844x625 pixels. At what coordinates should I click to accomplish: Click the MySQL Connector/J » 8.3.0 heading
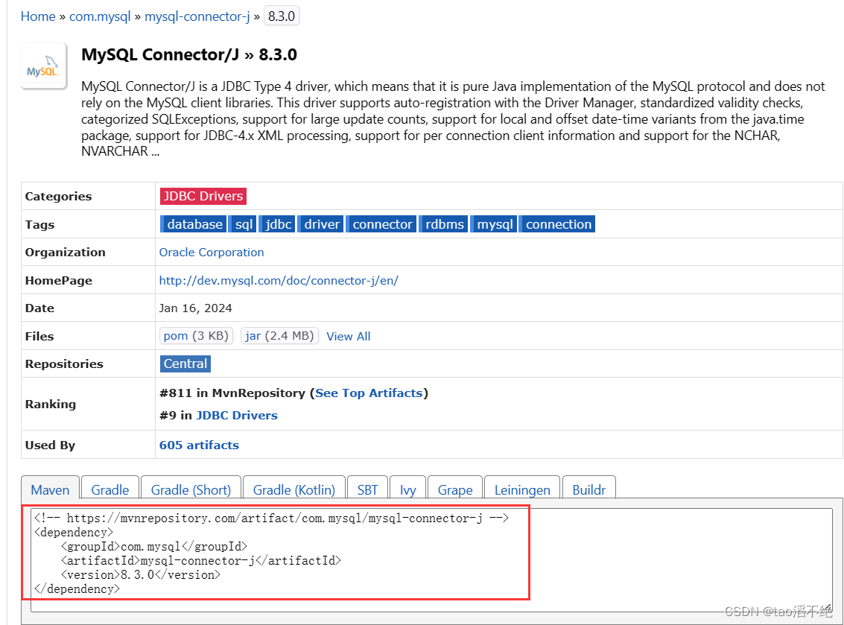[x=189, y=54]
